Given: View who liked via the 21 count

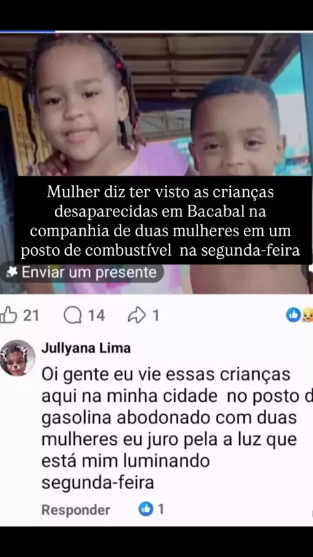Looking at the screenshot, I should coord(31,316).
